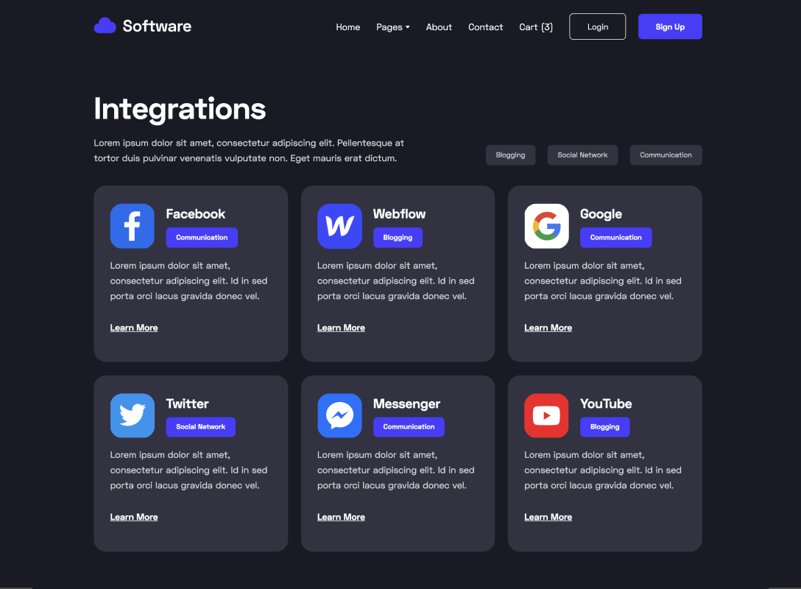Image resolution: width=801 pixels, height=589 pixels.
Task: Enable the Social Network filter
Action: [582, 155]
